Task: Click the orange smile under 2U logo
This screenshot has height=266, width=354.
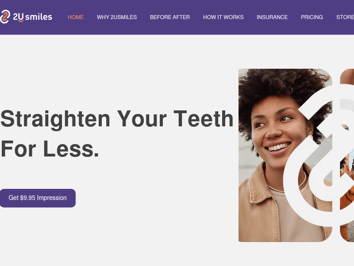Action: click(21, 21)
